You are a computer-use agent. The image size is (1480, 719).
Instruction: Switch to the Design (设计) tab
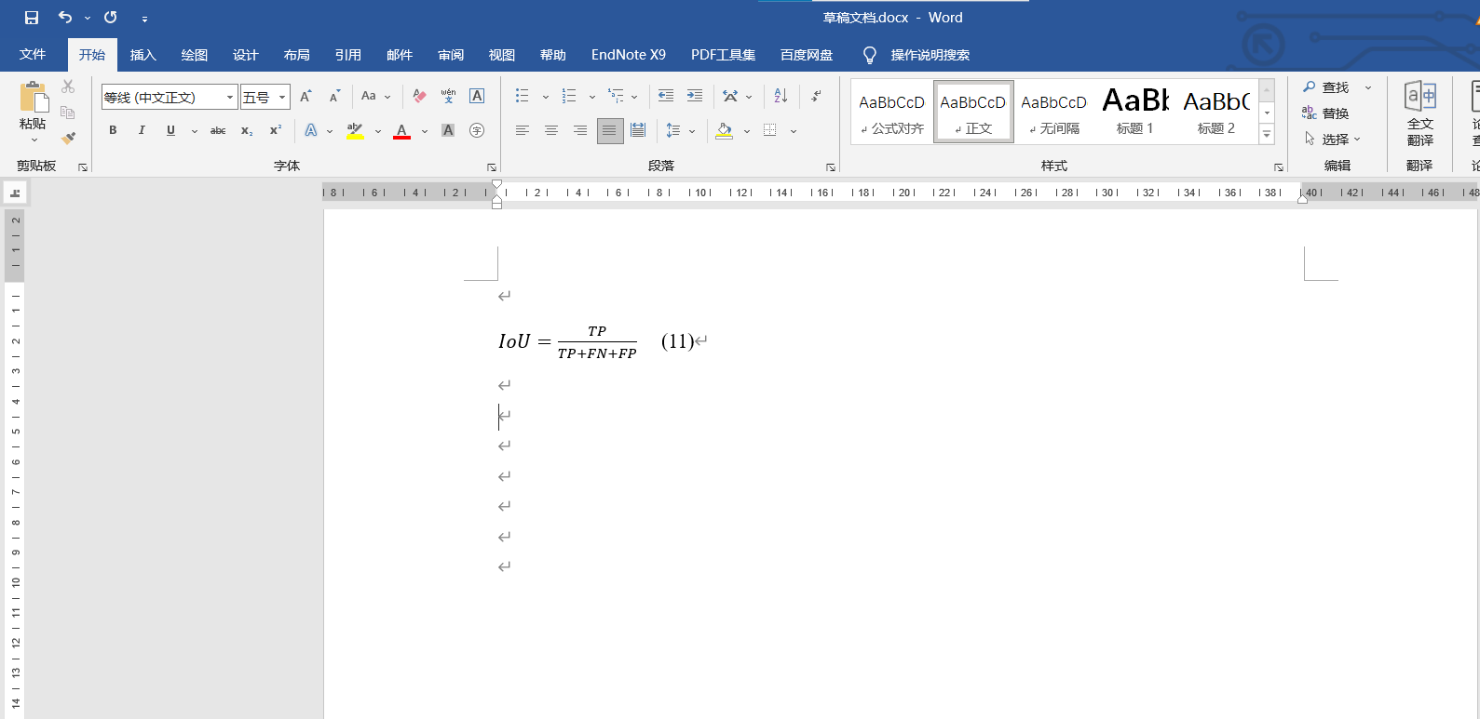tap(245, 55)
